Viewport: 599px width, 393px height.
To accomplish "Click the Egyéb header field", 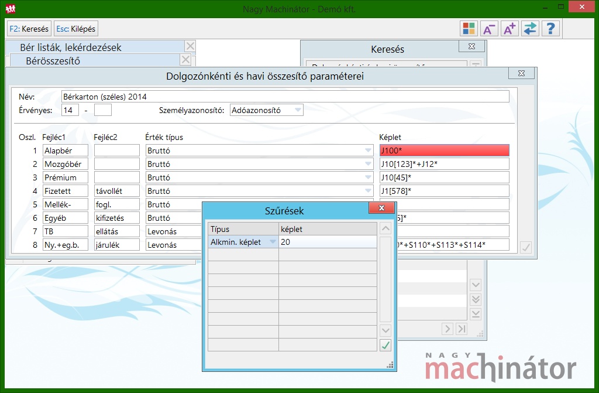I will coord(66,218).
